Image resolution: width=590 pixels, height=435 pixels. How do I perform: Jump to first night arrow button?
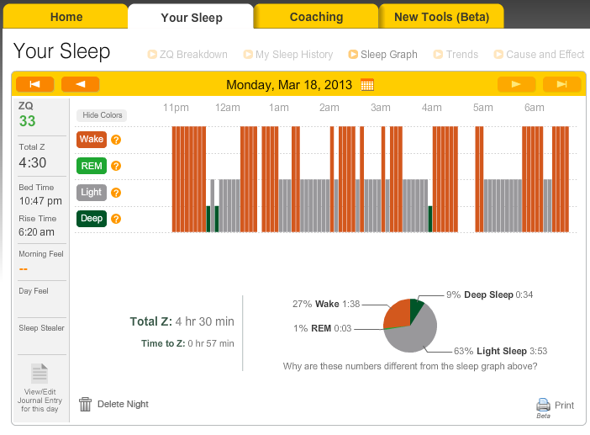tap(34, 84)
